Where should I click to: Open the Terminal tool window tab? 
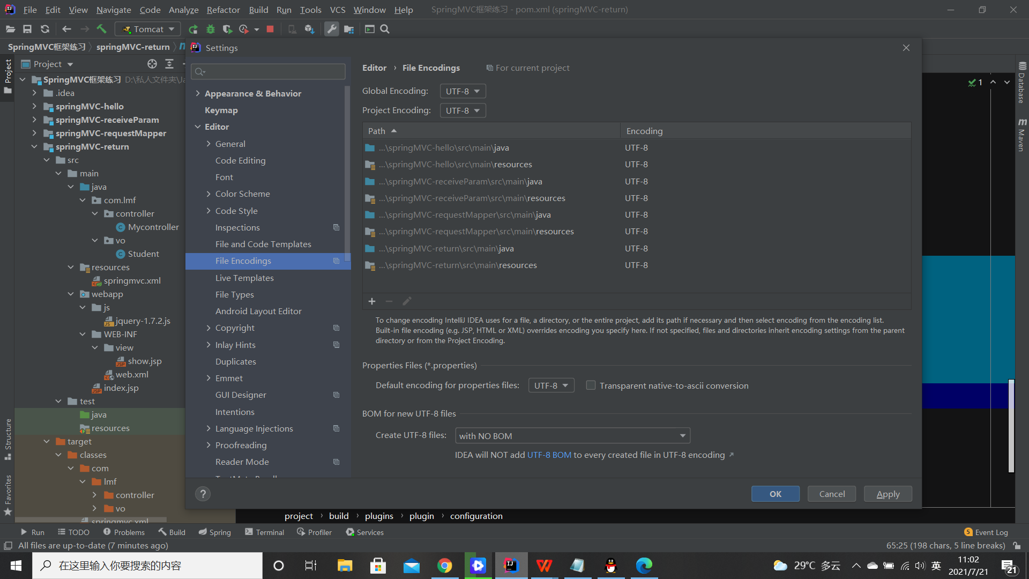click(264, 532)
